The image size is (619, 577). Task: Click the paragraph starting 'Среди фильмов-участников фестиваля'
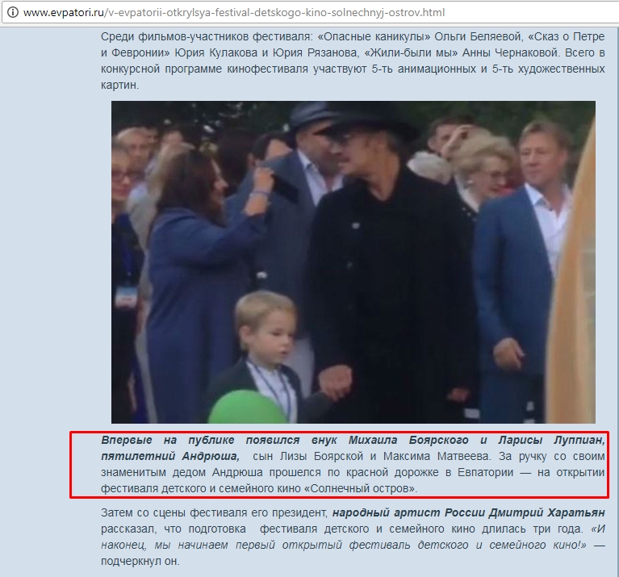coord(353,61)
